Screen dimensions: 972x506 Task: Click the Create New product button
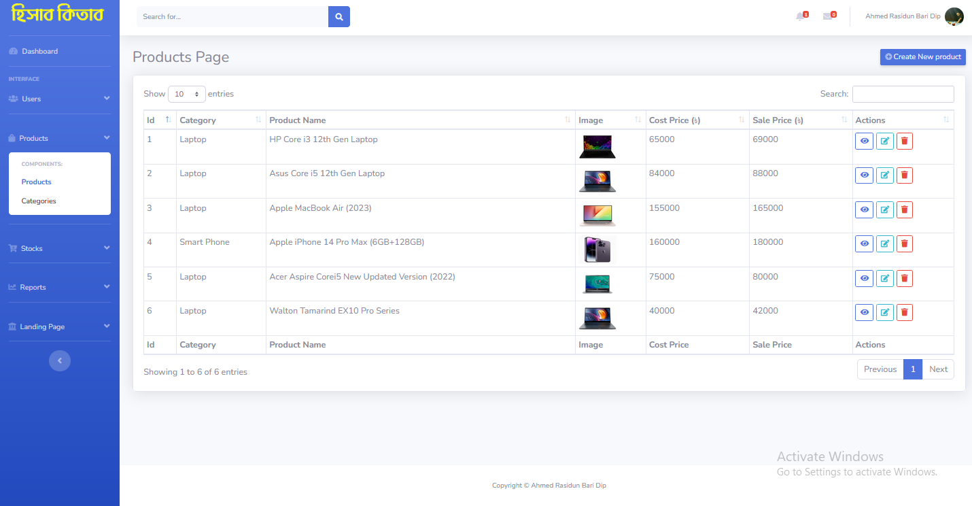coord(922,57)
